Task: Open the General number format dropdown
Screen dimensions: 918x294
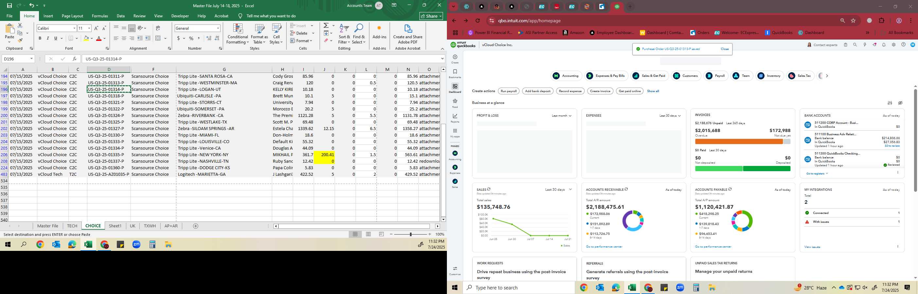Action: click(218, 28)
